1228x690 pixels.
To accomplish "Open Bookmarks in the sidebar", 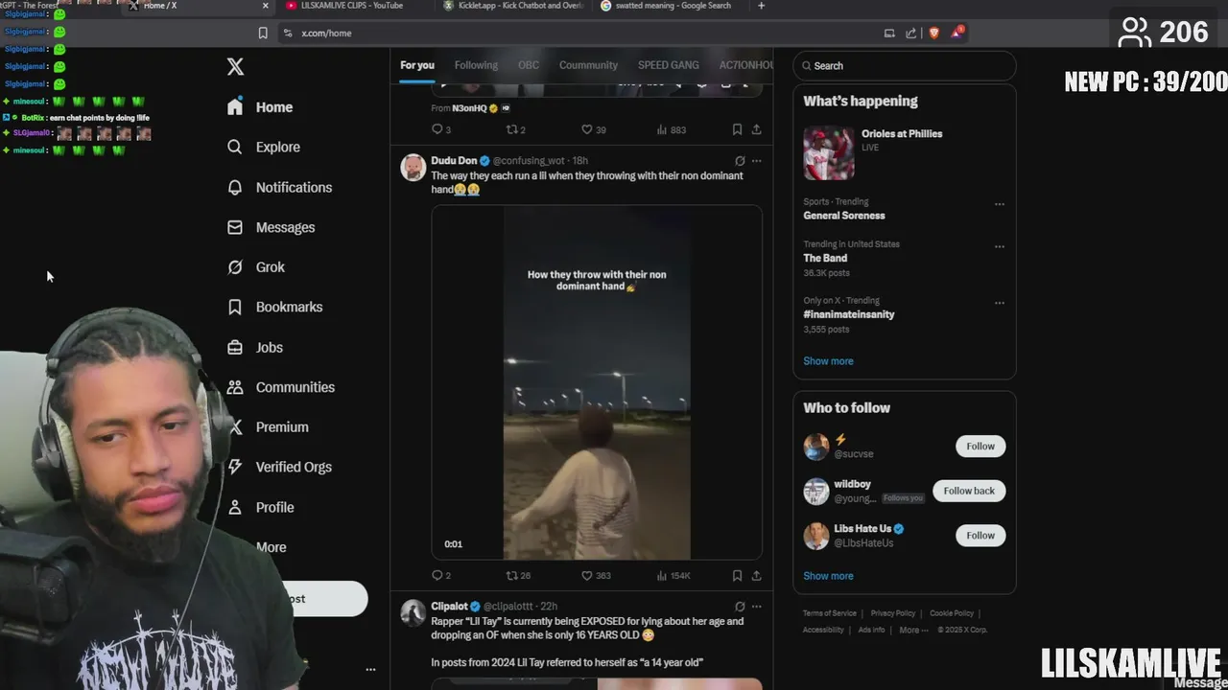I will [274, 307].
